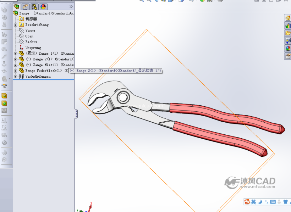This screenshot has width=291, height=212.
Task: Collapse the feature tree panel using splitter handle
Action: pos(76,114)
